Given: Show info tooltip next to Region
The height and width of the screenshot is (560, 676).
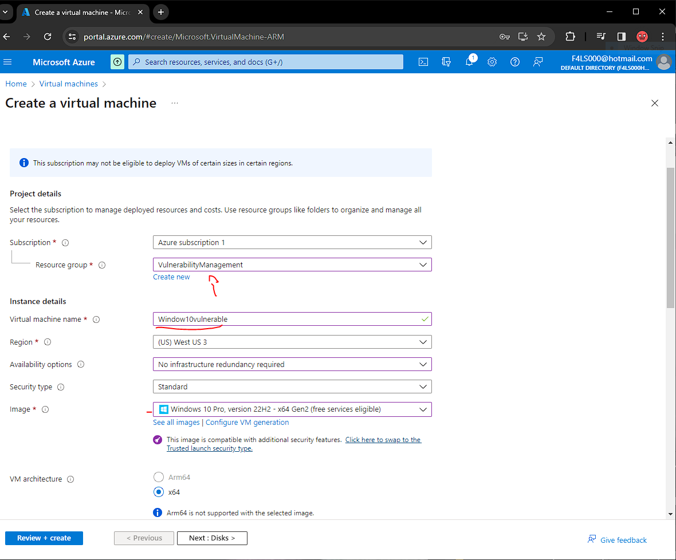Looking at the screenshot, I should point(48,342).
